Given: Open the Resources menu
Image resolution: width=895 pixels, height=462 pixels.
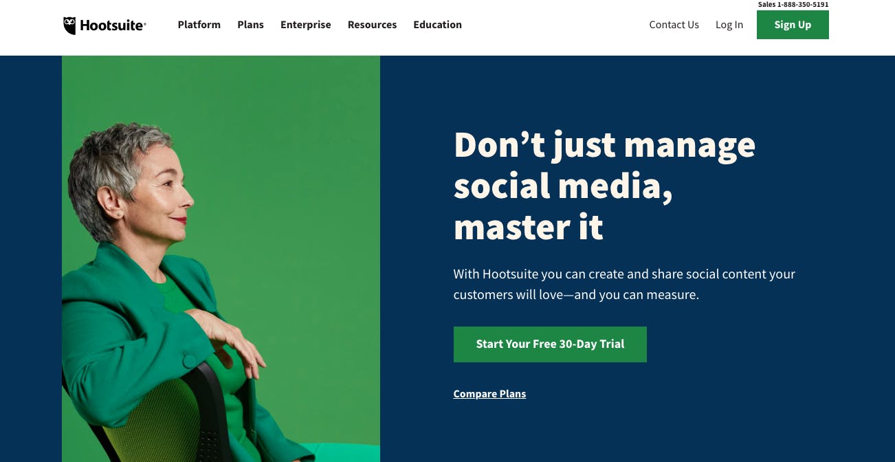Looking at the screenshot, I should [372, 25].
